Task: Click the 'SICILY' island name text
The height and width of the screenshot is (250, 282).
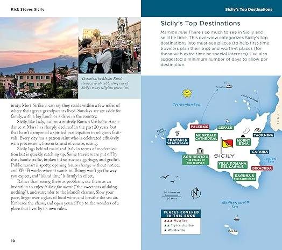Action: coord(224,156)
